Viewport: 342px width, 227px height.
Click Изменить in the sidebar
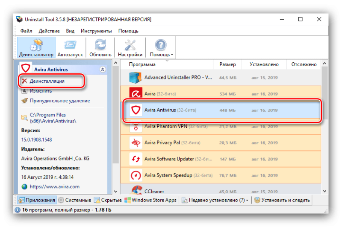pos(41,91)
